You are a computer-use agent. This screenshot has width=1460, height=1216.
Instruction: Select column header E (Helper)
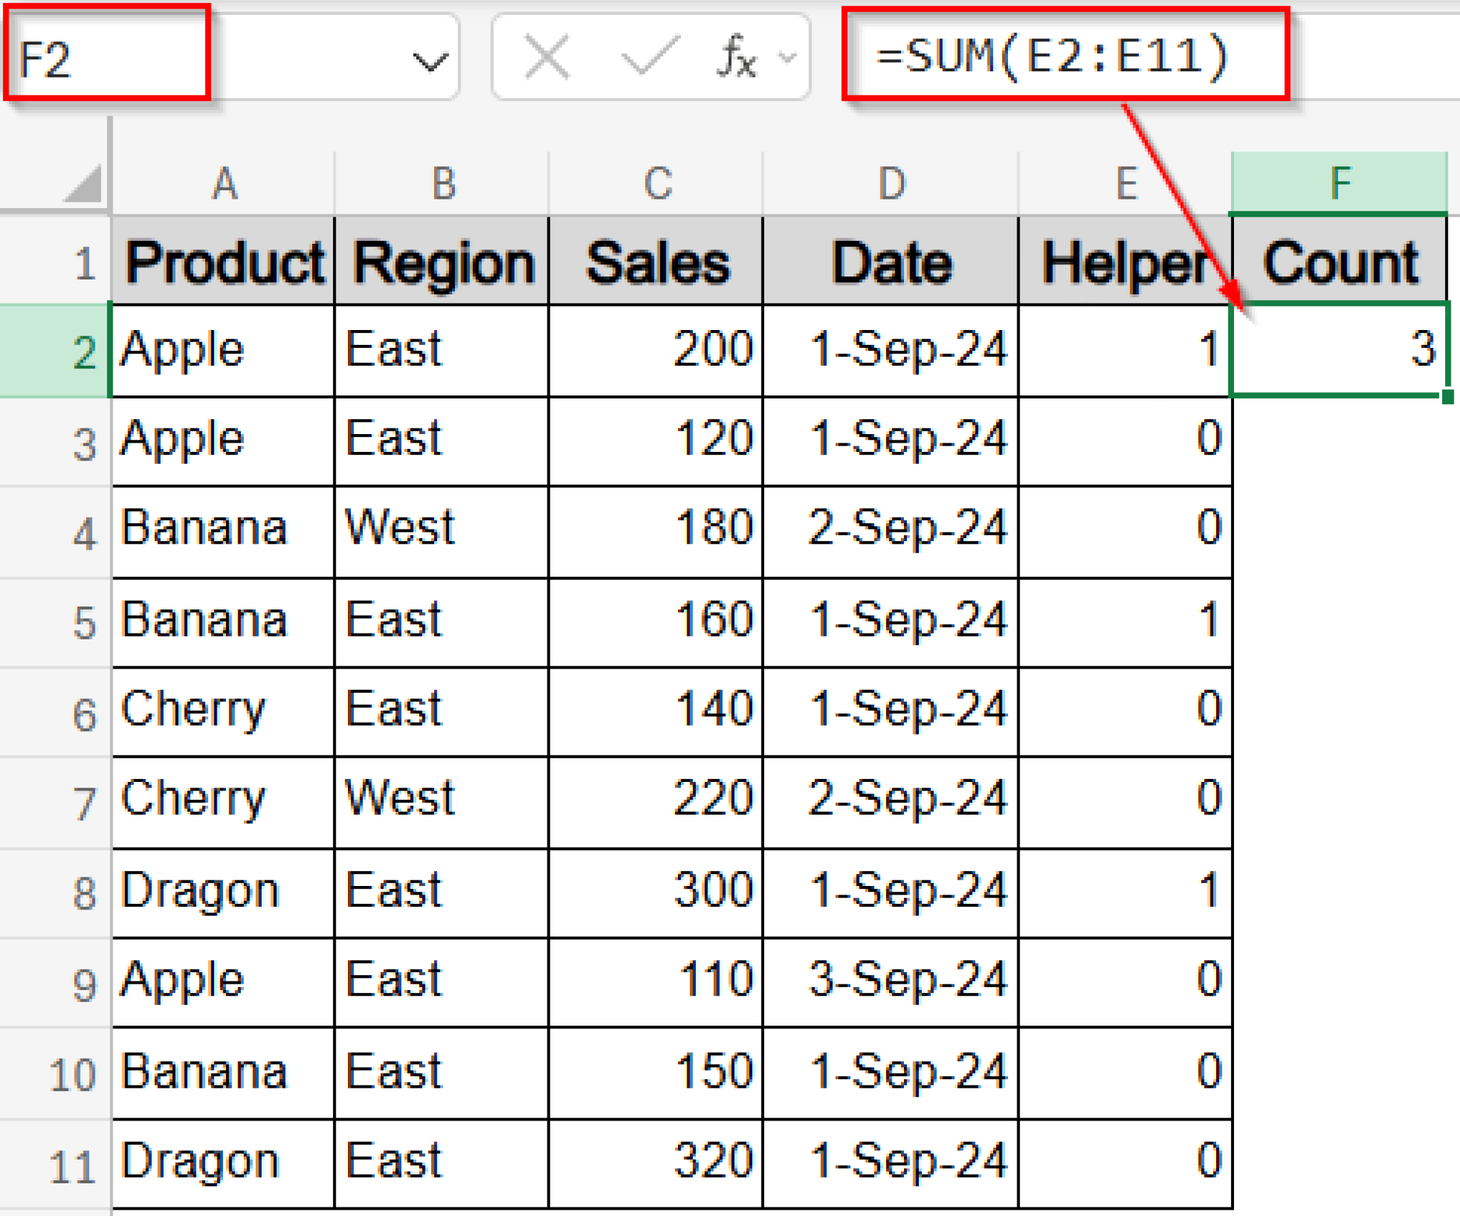tap(1126, 182)
